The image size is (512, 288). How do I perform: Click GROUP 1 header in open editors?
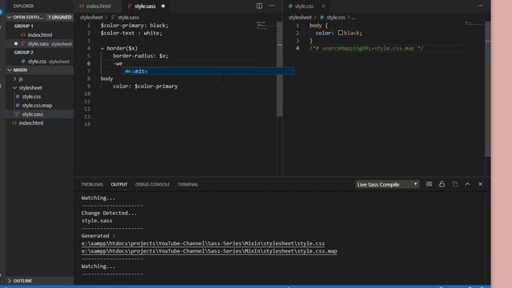click(x=23, y=26)
